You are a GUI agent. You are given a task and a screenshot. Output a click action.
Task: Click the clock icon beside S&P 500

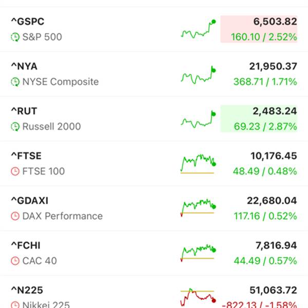click(x=15, y=37)
